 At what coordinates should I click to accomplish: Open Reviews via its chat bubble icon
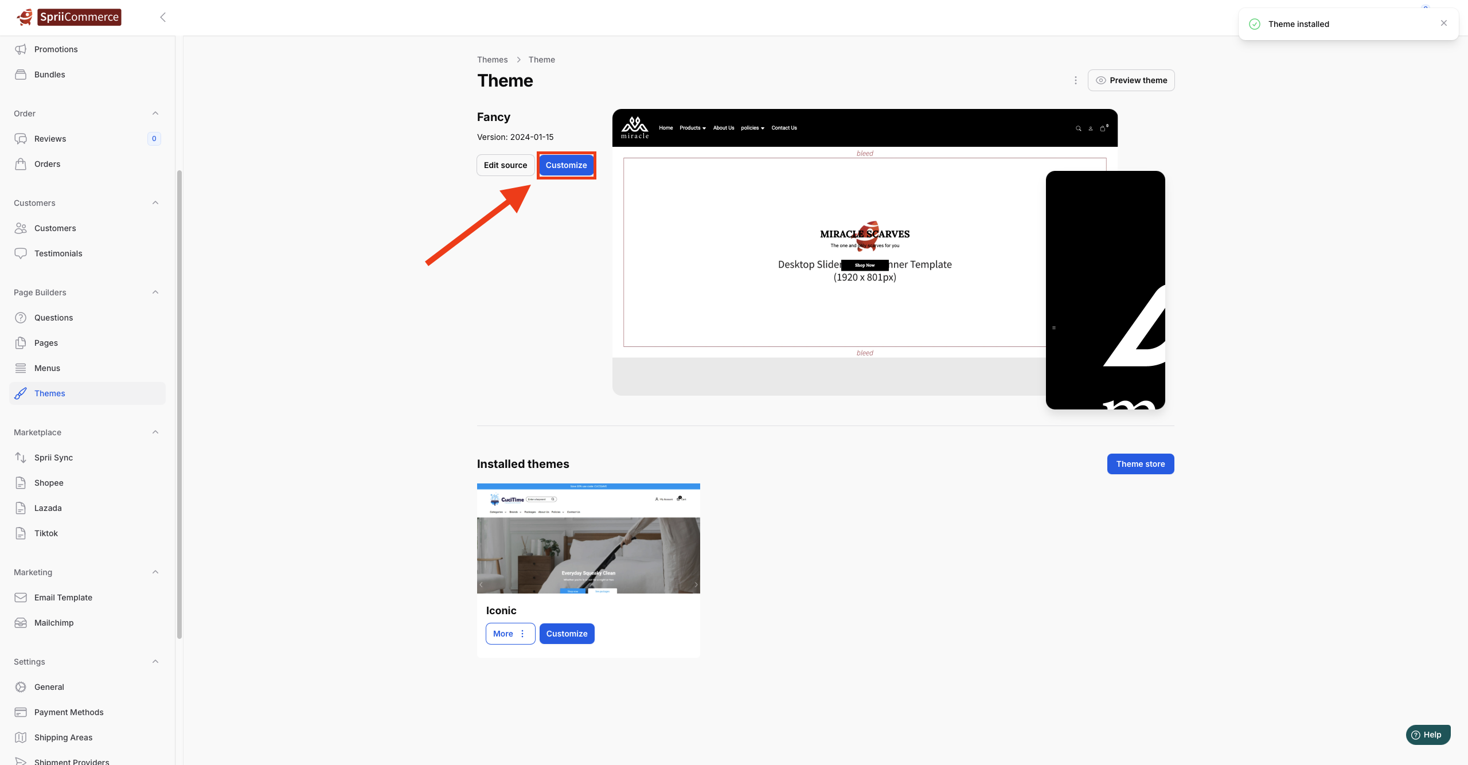(21, 139)
